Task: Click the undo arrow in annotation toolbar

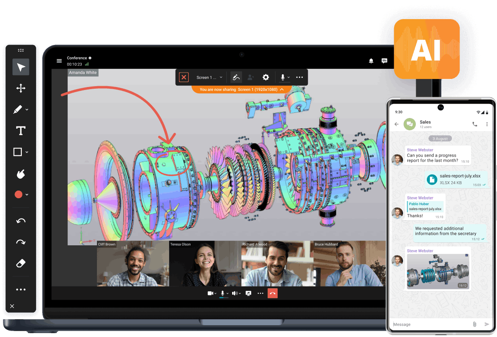Action: pyautogui.click(x=20, y=221)
